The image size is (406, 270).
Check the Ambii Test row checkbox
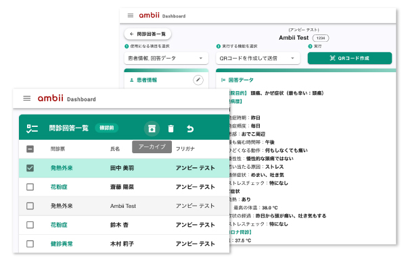tap(30, 206)
